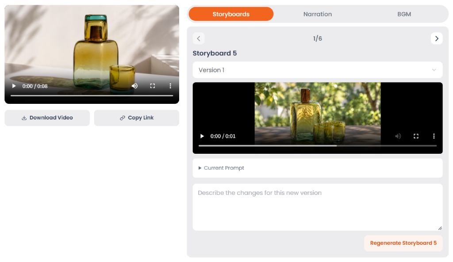The width and height of the screenshot is (453, 262).
Task: Click the Download Video button
Action: pos(47,118)
